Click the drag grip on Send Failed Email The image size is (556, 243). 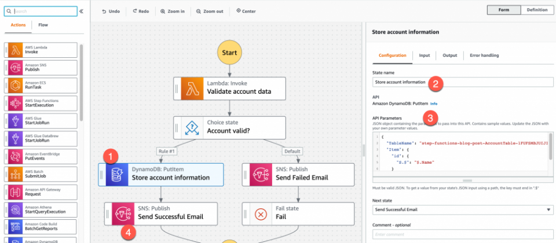point(246,175)
